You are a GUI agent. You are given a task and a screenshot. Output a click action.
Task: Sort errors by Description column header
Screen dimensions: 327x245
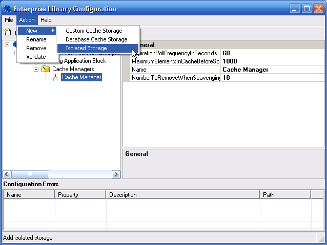(182, 195)
